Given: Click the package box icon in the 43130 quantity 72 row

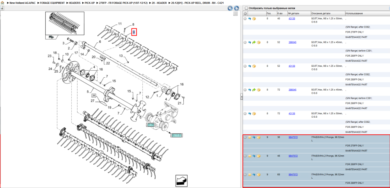Looking at the screenshot, I should click(x=254, y=113).
